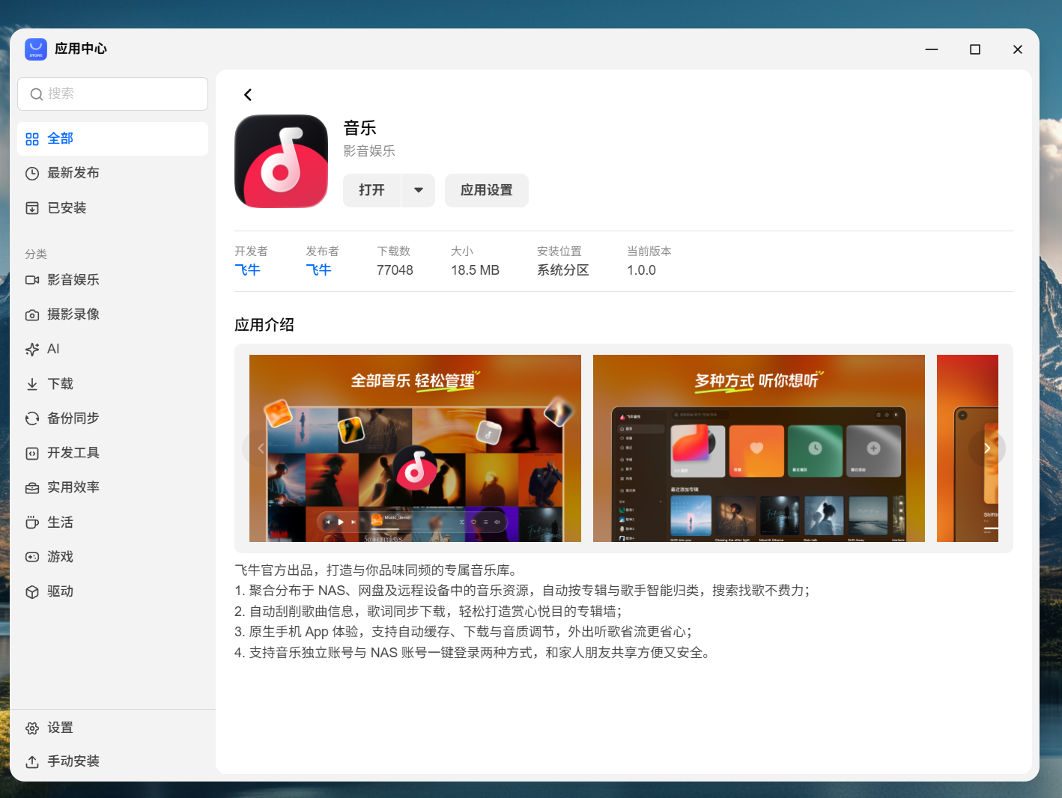Click the 手动安装 upload icon
This screenshot has width=1062, height=798.
pos(32,762)
